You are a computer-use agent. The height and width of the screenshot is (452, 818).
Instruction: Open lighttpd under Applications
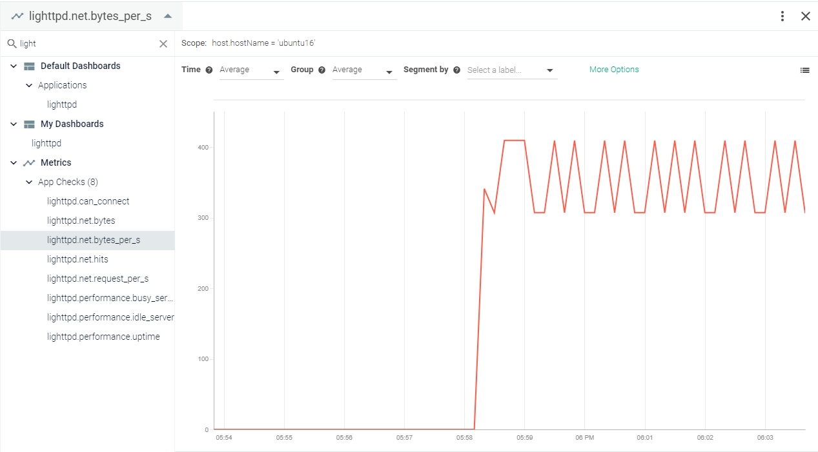click(x=62, y=104)
